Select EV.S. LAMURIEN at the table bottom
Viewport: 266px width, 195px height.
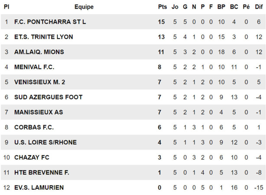39,188
